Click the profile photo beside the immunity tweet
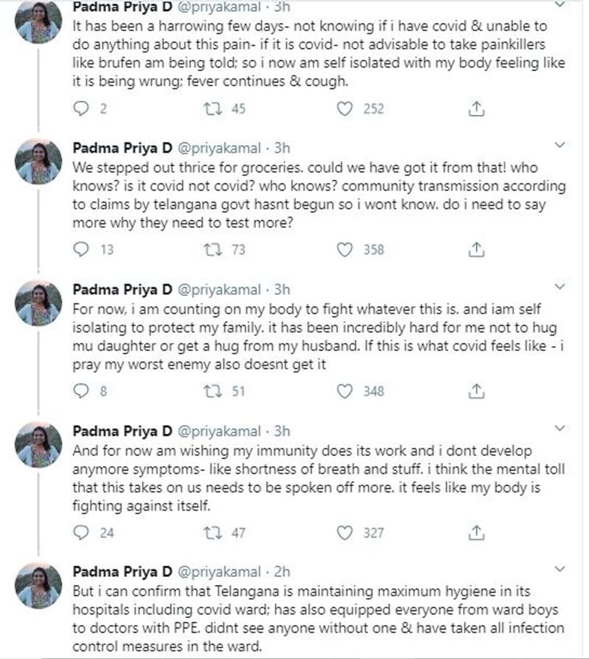This screenshot has height=659, width=589. 39,444
